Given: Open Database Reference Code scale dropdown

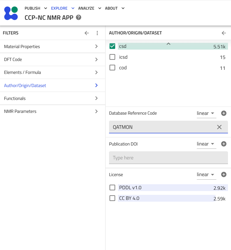Looking at the screenshot, I should pos(206,113).
